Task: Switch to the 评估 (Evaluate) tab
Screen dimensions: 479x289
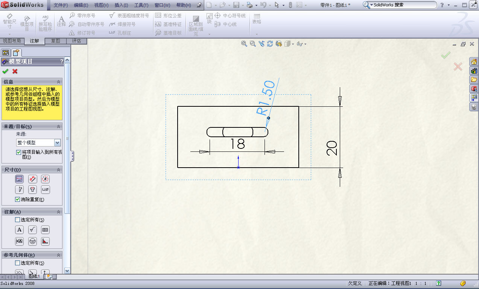Action: (77, 41)
